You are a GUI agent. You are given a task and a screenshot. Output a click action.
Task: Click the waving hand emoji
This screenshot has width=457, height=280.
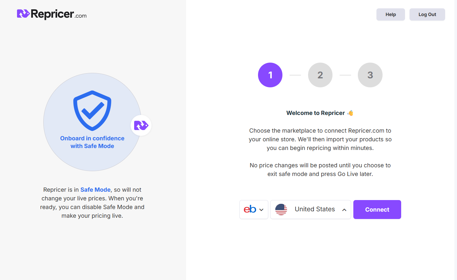[x=350, y=113]
